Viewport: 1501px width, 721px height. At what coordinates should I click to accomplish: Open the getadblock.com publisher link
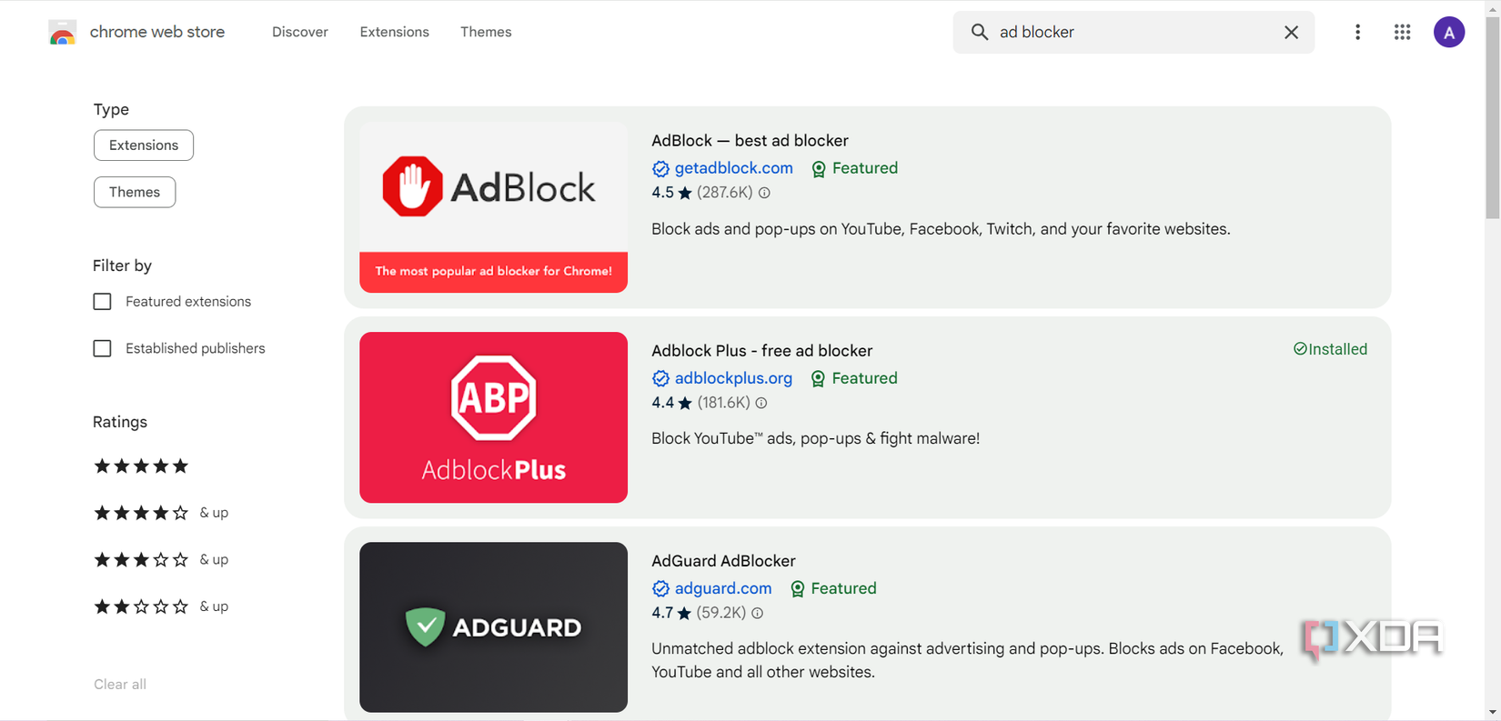click(733, 168)
